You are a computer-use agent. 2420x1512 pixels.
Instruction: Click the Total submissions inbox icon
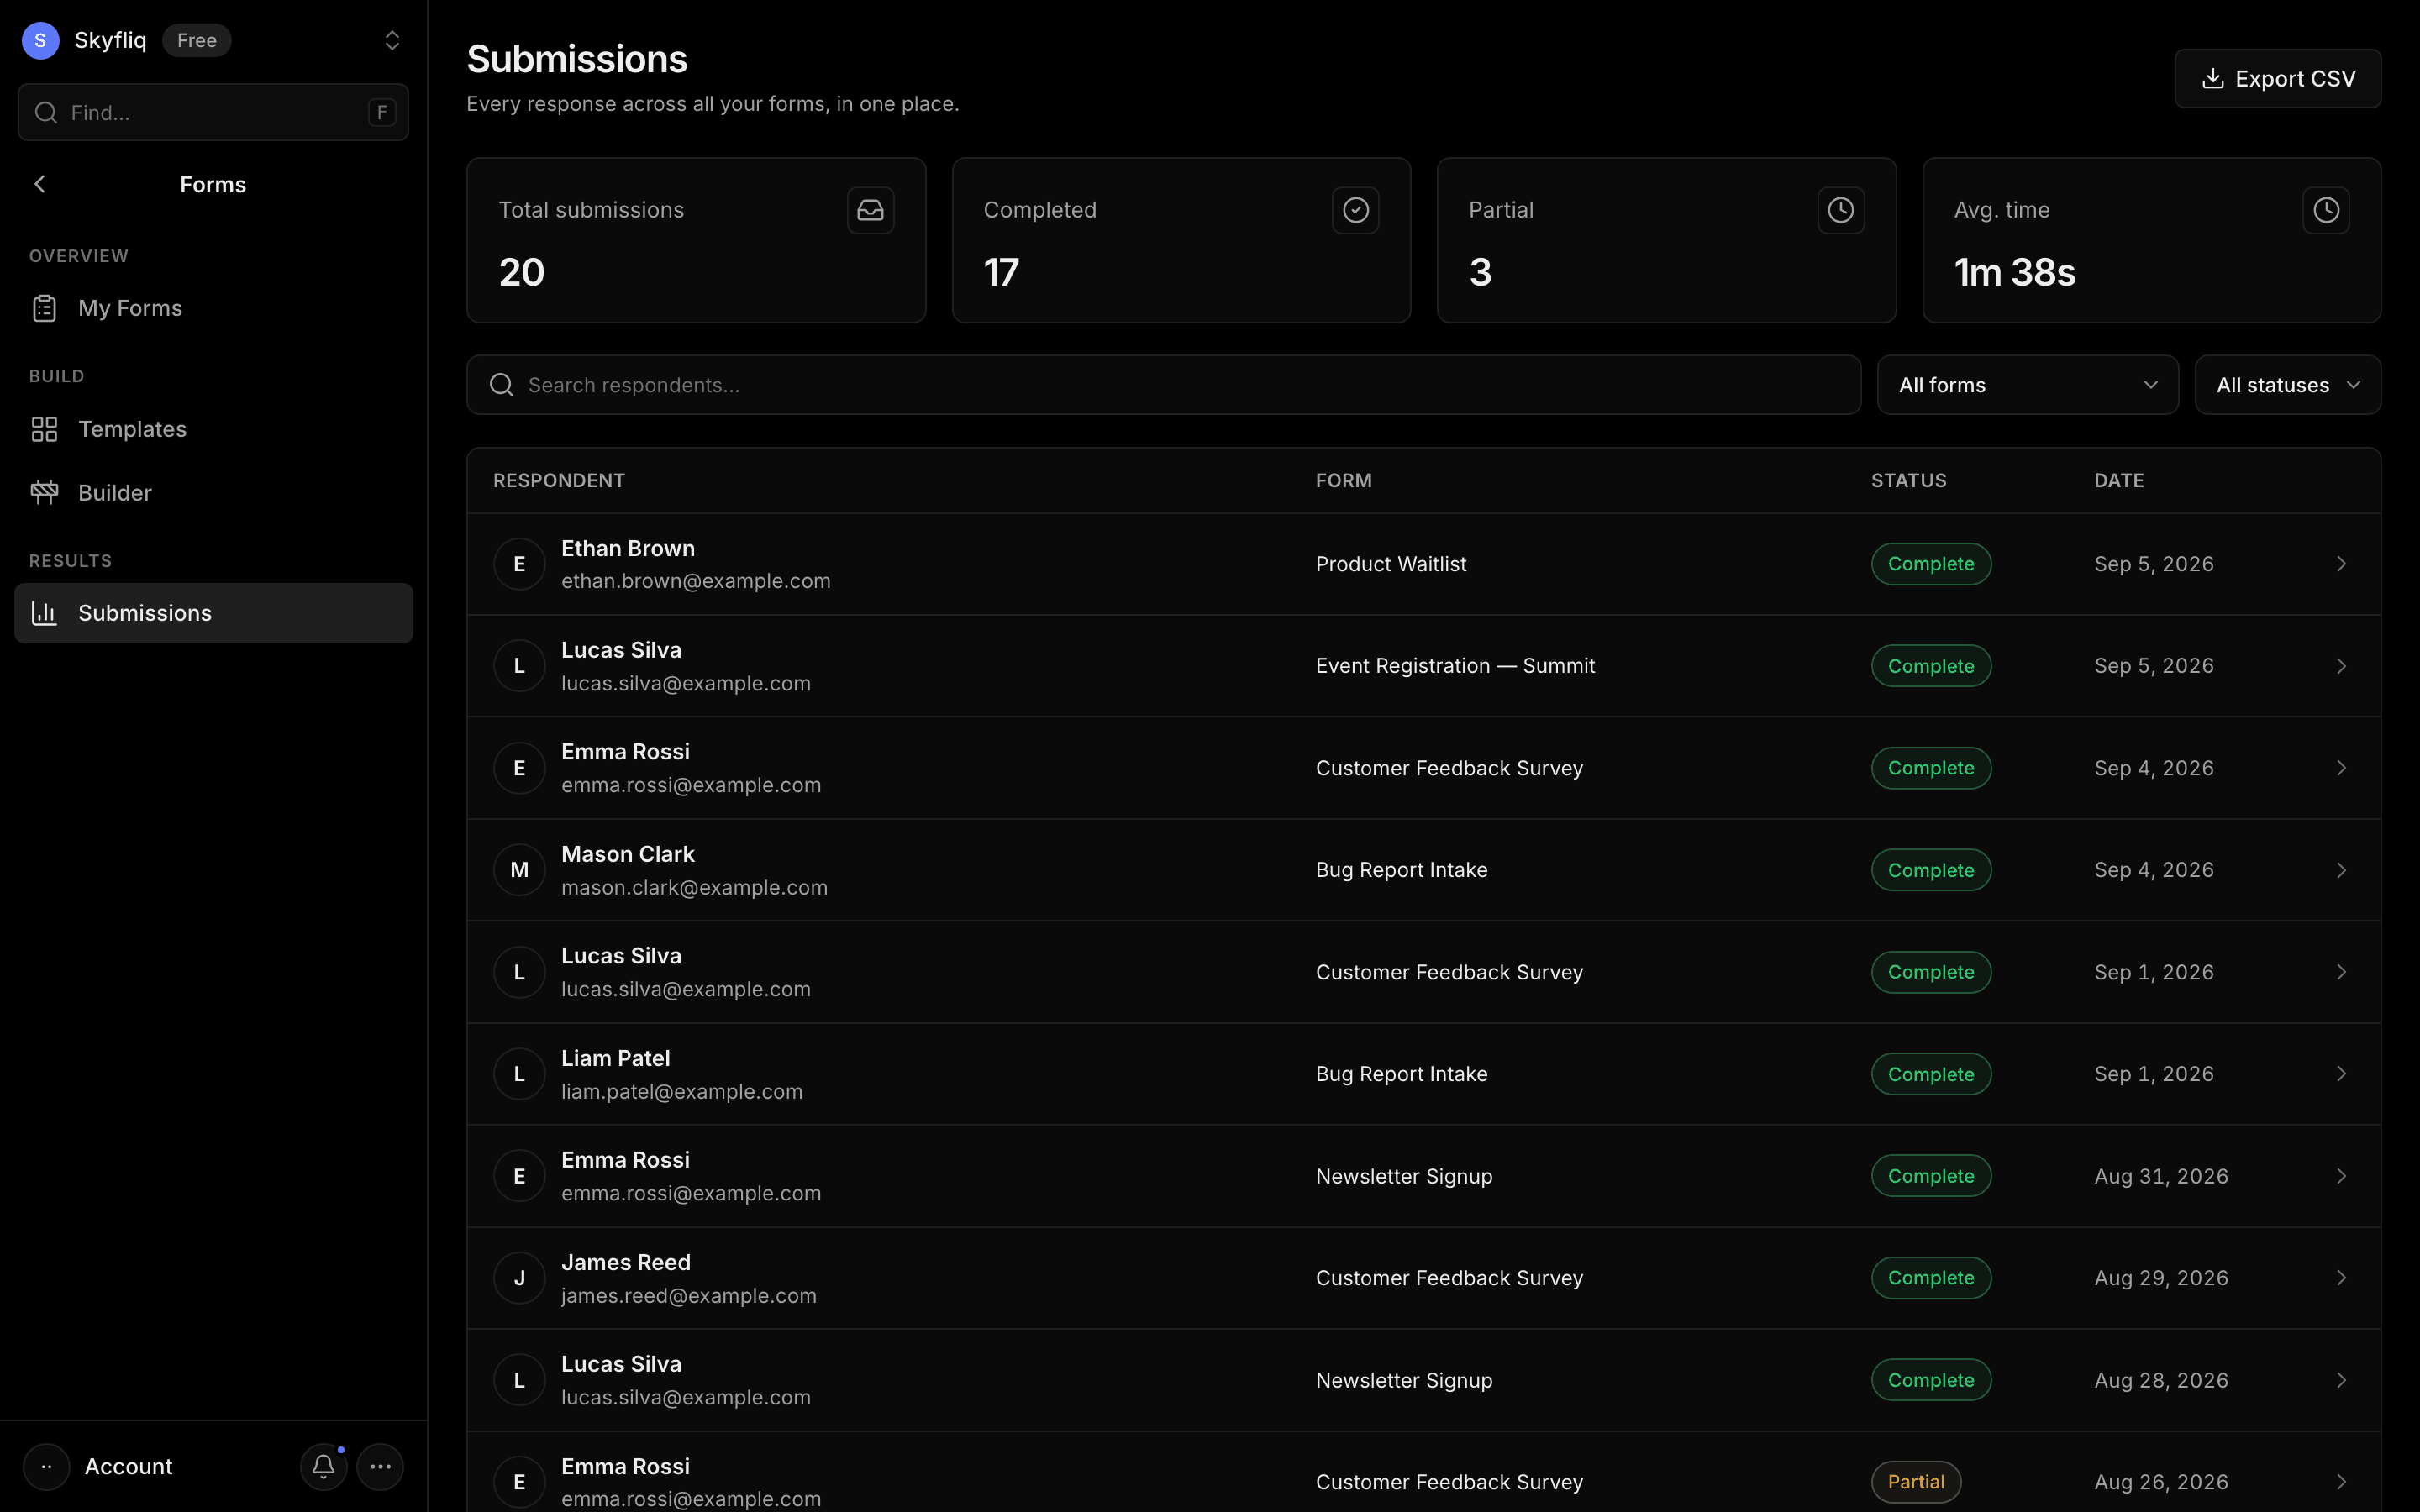click(870, 210)
